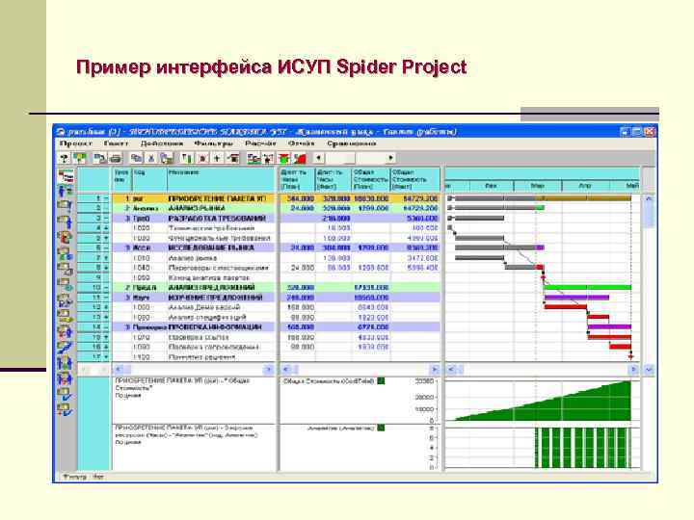The height and width of the screenshot is (520, 694).
Task: Click the red X delete toolbar icon
Action: tap(202, 158)
